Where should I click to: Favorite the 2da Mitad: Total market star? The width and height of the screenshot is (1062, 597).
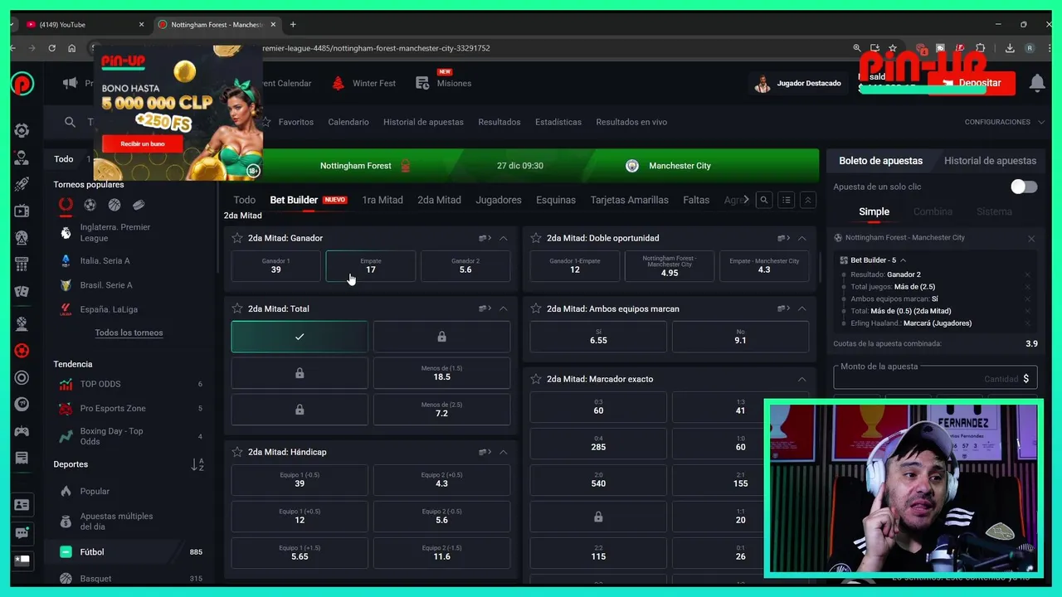click(237, 308)
